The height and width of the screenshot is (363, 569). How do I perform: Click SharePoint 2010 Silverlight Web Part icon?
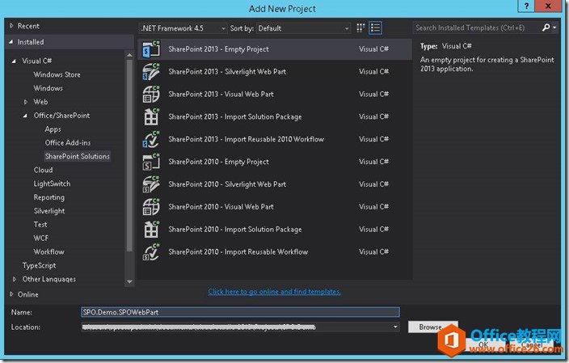pyautogui.click(x=151, y=184)
